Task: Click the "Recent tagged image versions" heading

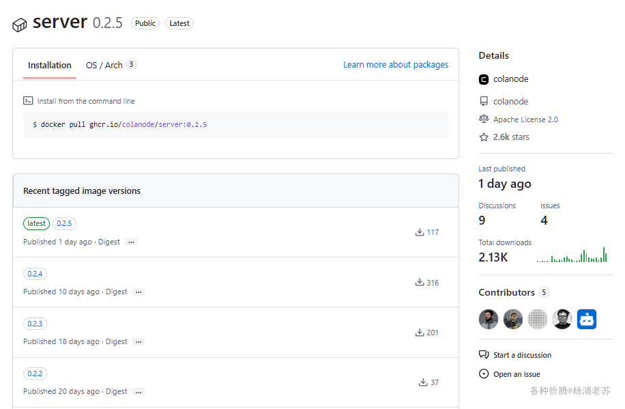Action: point(82,191)
